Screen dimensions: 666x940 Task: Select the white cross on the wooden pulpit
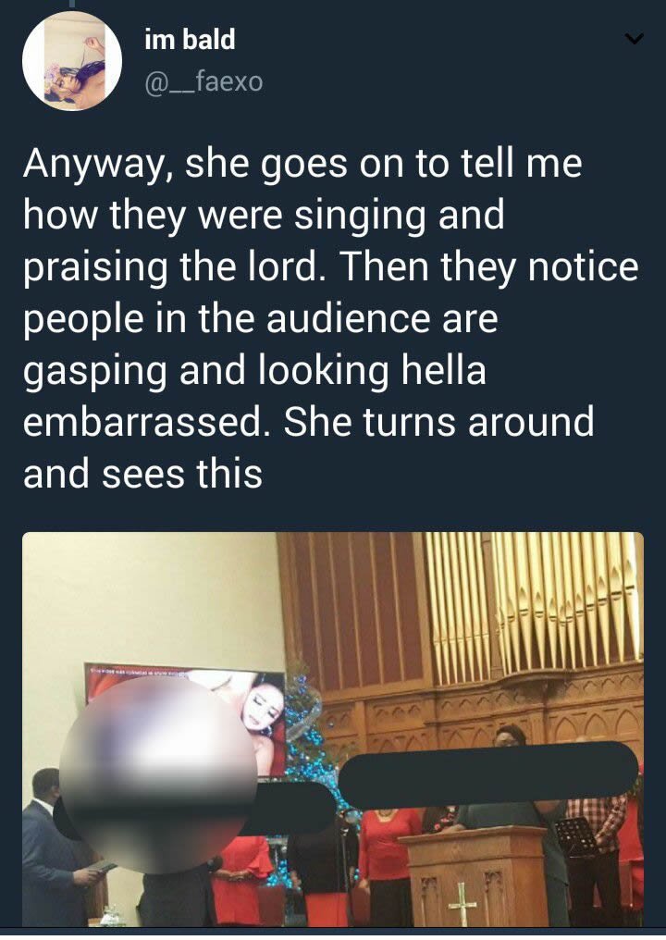462,903
